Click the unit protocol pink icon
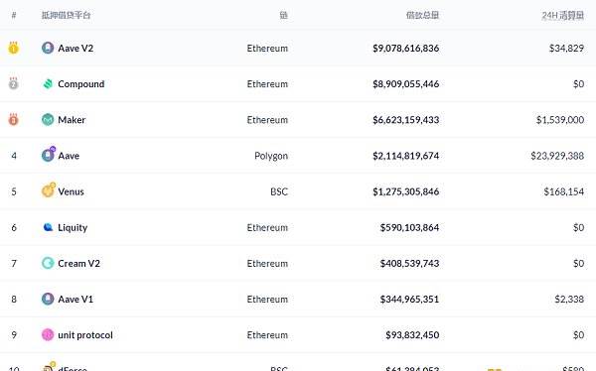596x371 pixels. pos(48,334)
